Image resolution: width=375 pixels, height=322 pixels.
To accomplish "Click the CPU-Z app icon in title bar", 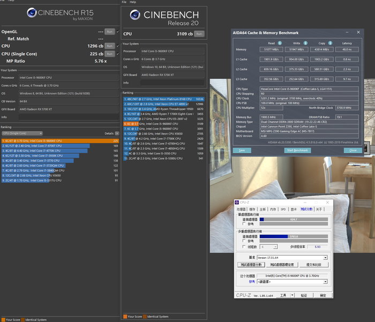I will click(x=237, y=201).
